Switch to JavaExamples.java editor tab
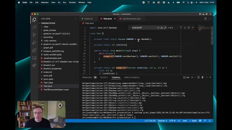The height and width of the screenshot is (130, 232). [x=131, y=19]
